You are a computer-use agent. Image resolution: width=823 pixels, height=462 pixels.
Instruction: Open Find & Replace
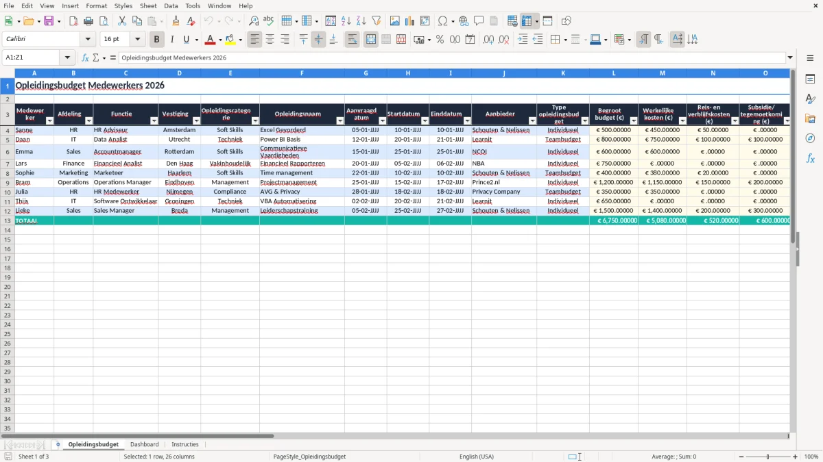coord(254,21)
